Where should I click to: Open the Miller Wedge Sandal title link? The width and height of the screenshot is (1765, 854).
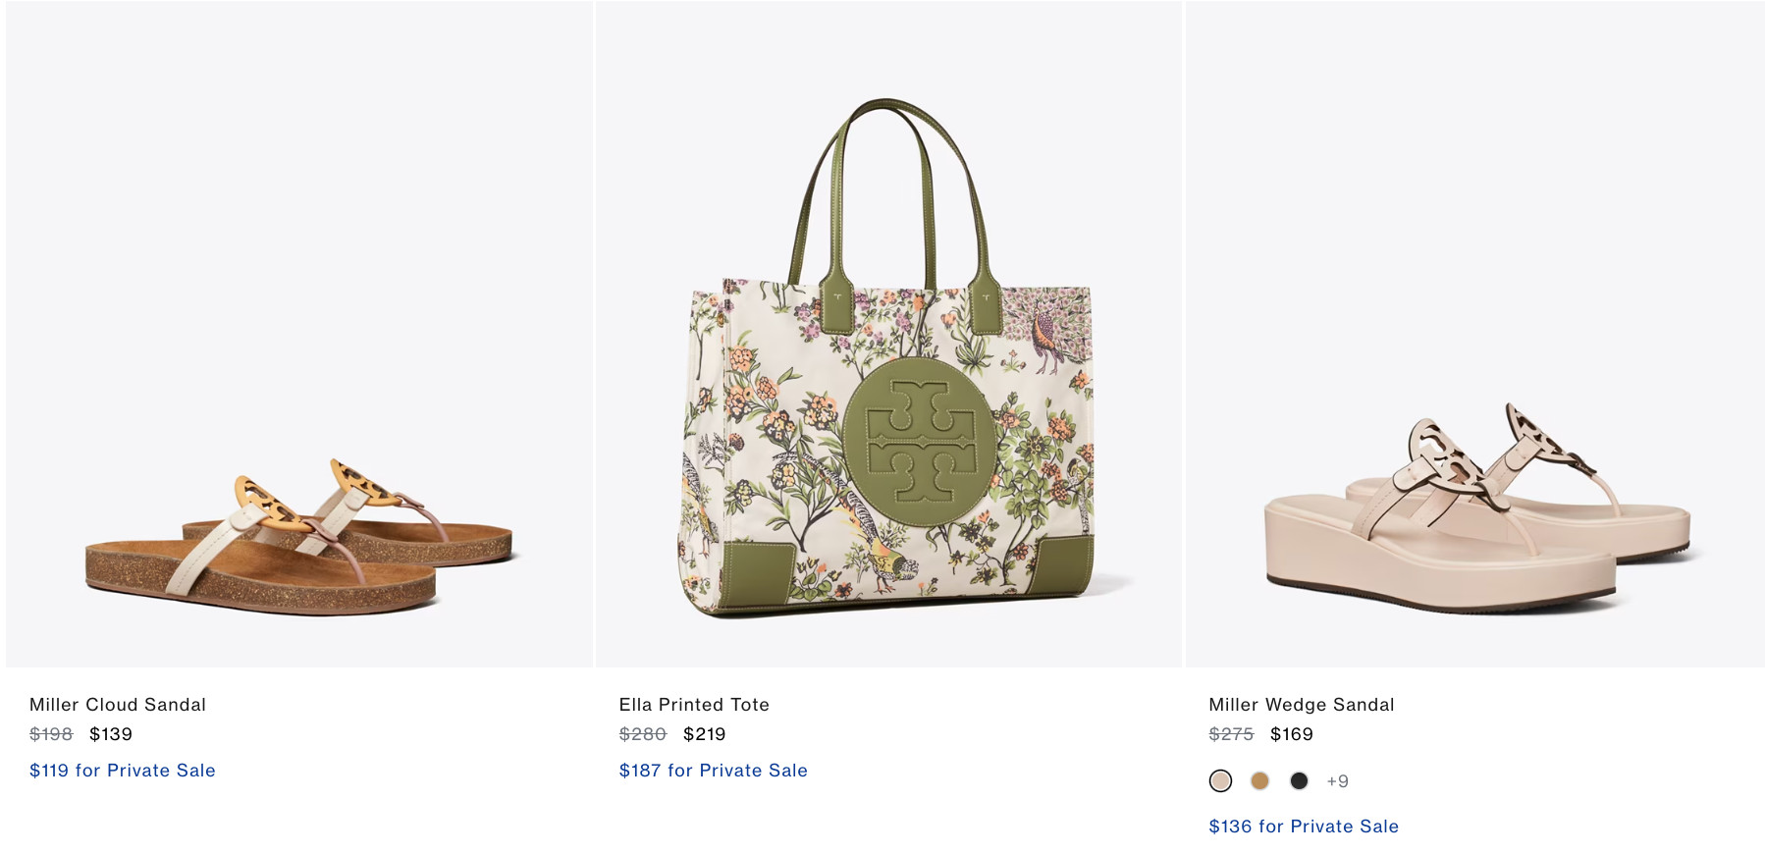pyautogui.click(x=1302, y=705)
